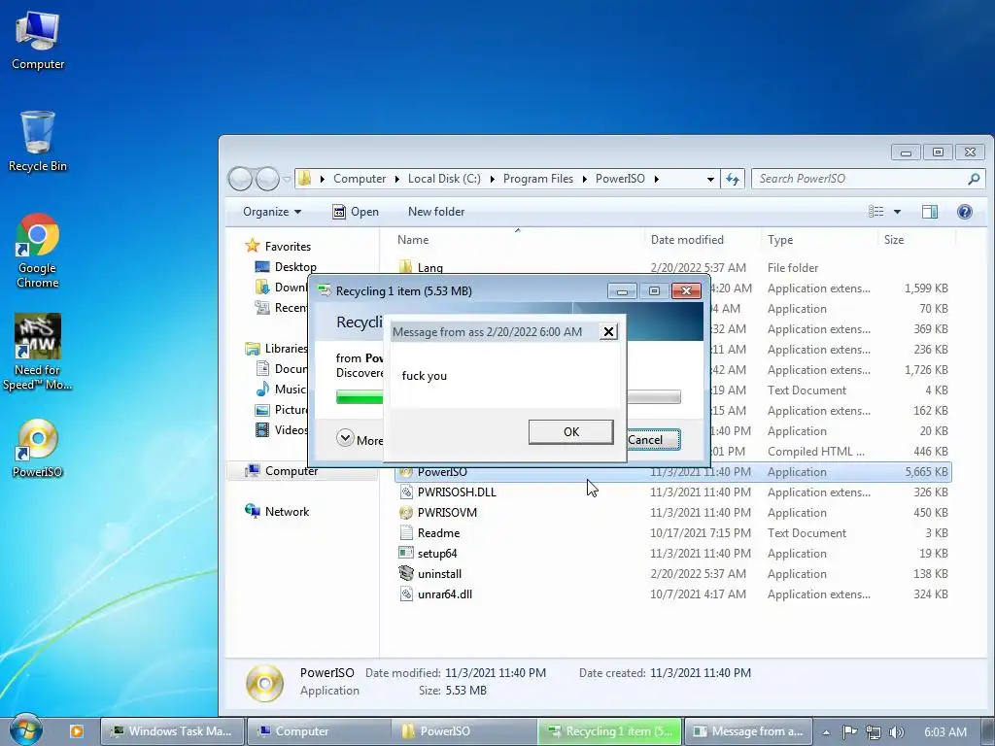Select Favorites in the navigation pane
The height and width of the screenshot is (746, 995).
point(288,247)
